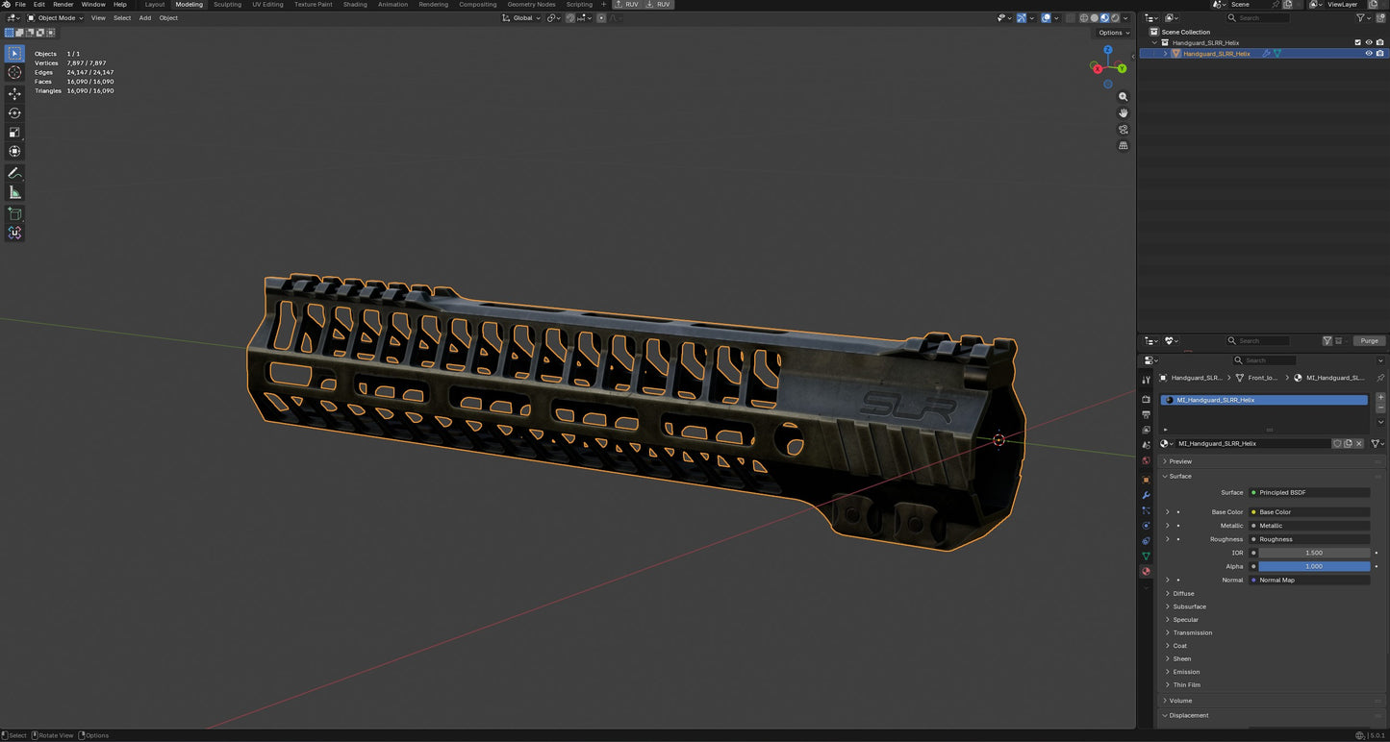Switch to rendered viewport shading
The width and height of the screenshot is (1390, 742).
(1115, 18)
